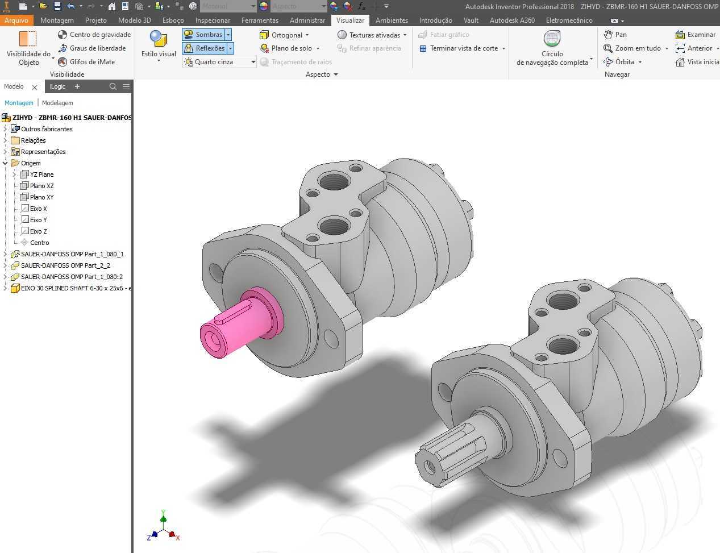This screenshot has width=720, height=553.
Task: Expand the Relações folder
Action: 5,140
